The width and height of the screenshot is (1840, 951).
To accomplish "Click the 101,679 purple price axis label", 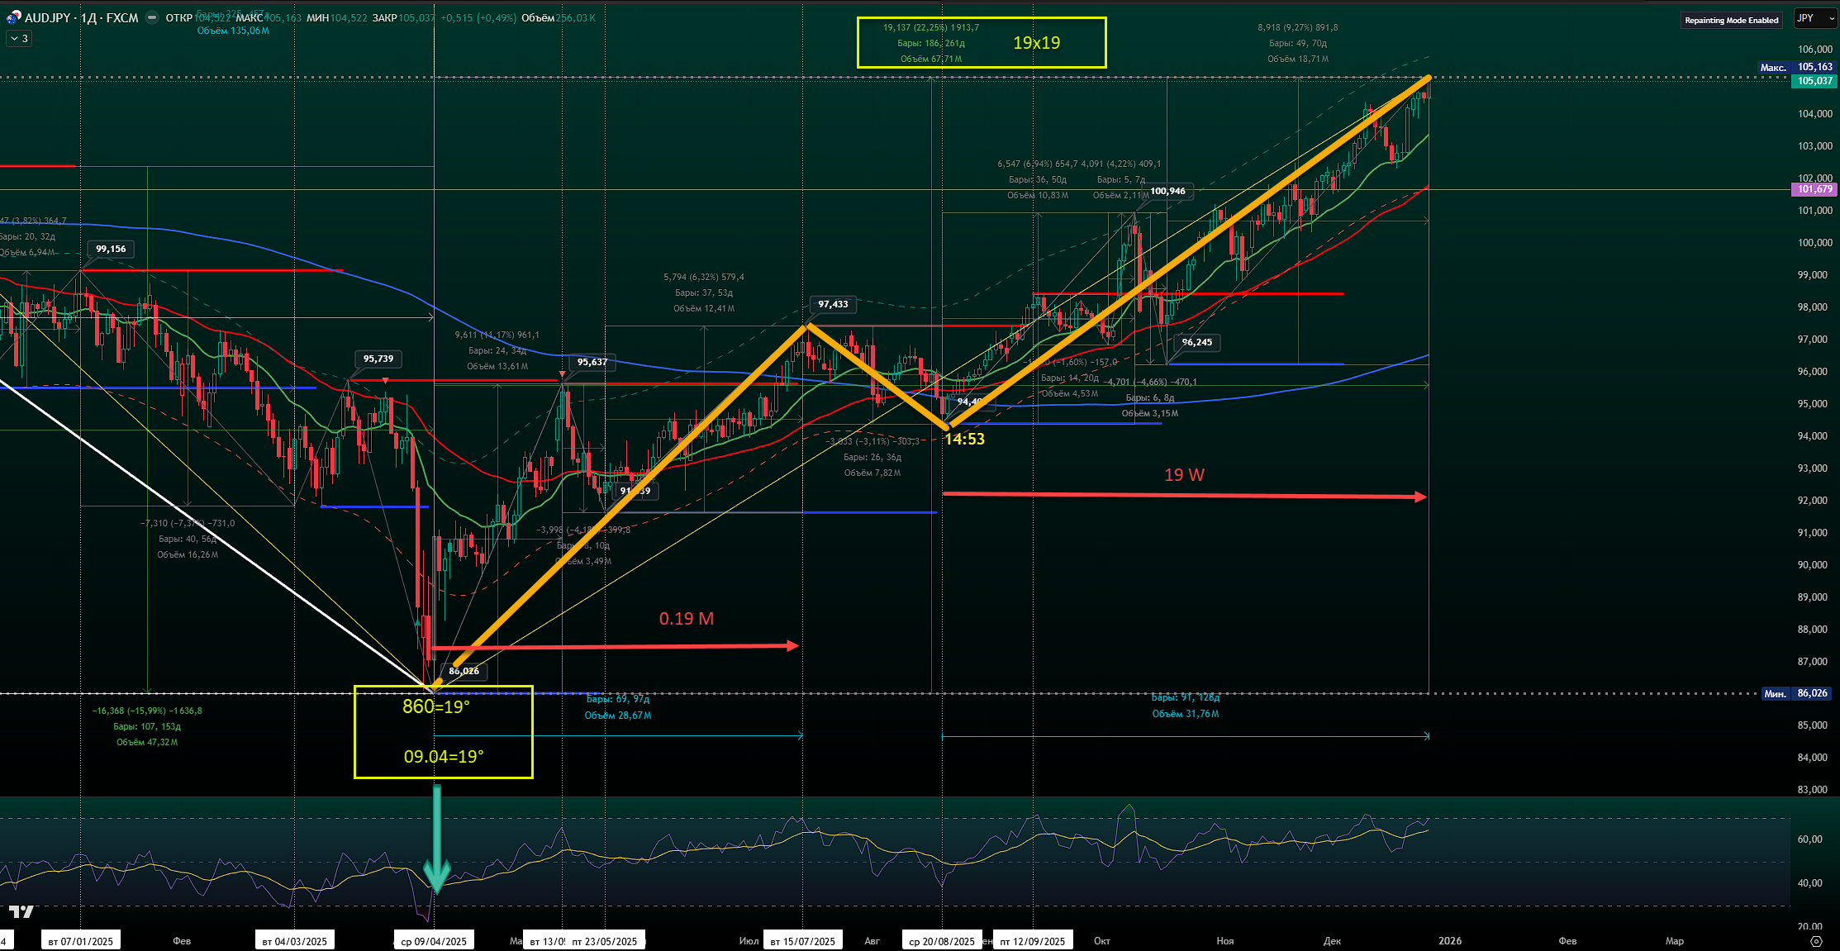I will coord(1814,189).
